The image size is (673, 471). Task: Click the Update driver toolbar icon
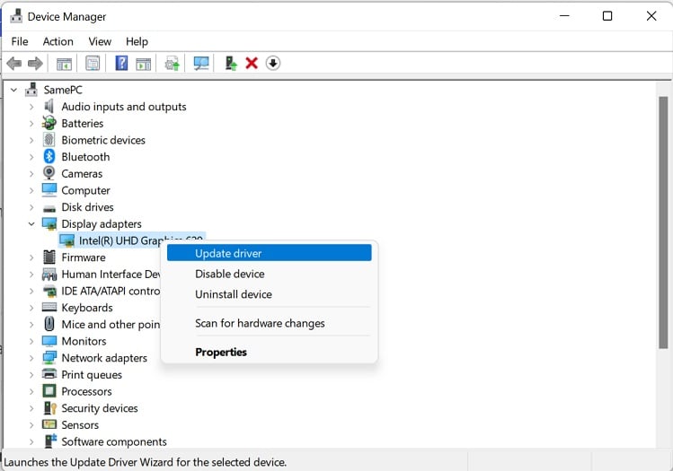click(173, 64)
